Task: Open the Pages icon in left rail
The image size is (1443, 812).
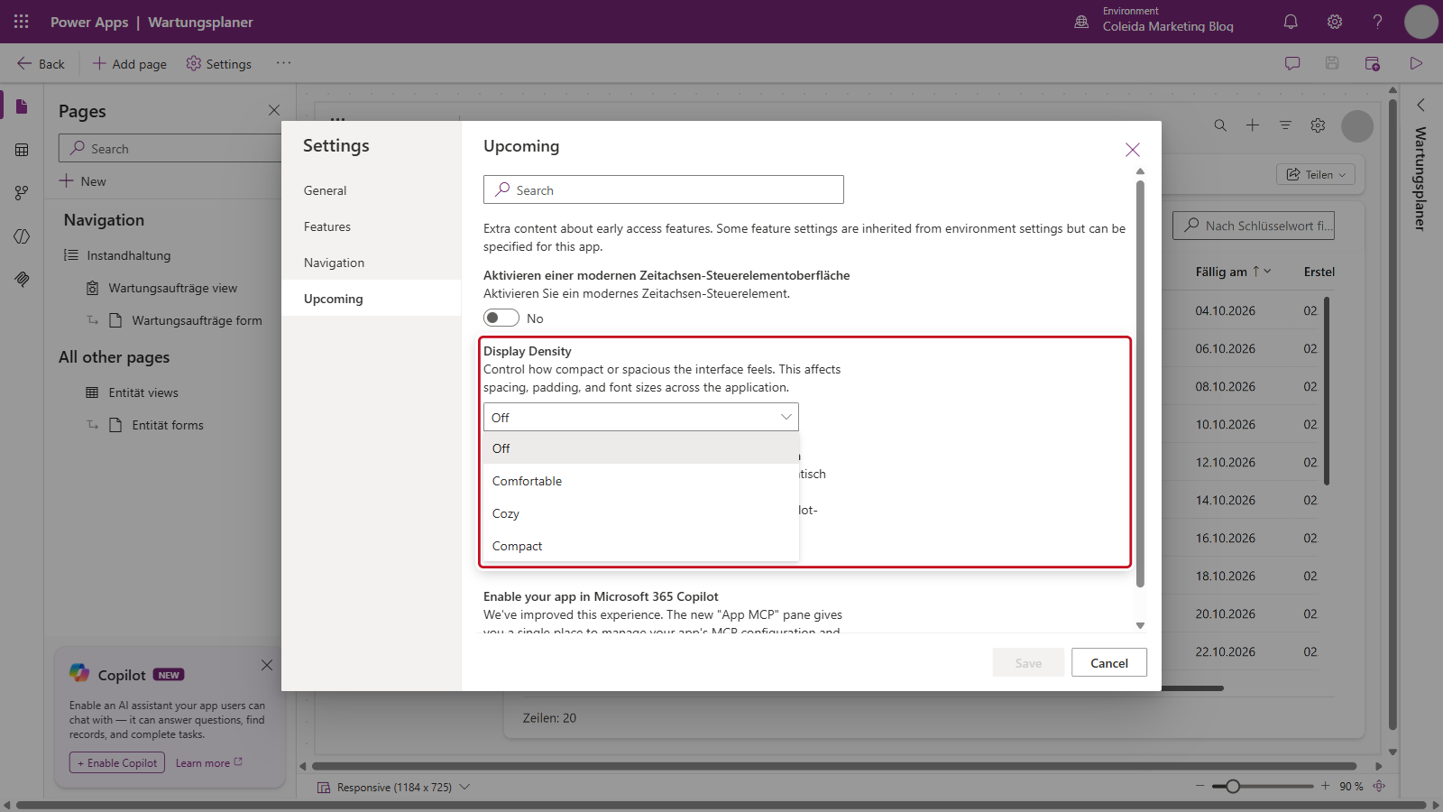Action: [x=22, y=106]
